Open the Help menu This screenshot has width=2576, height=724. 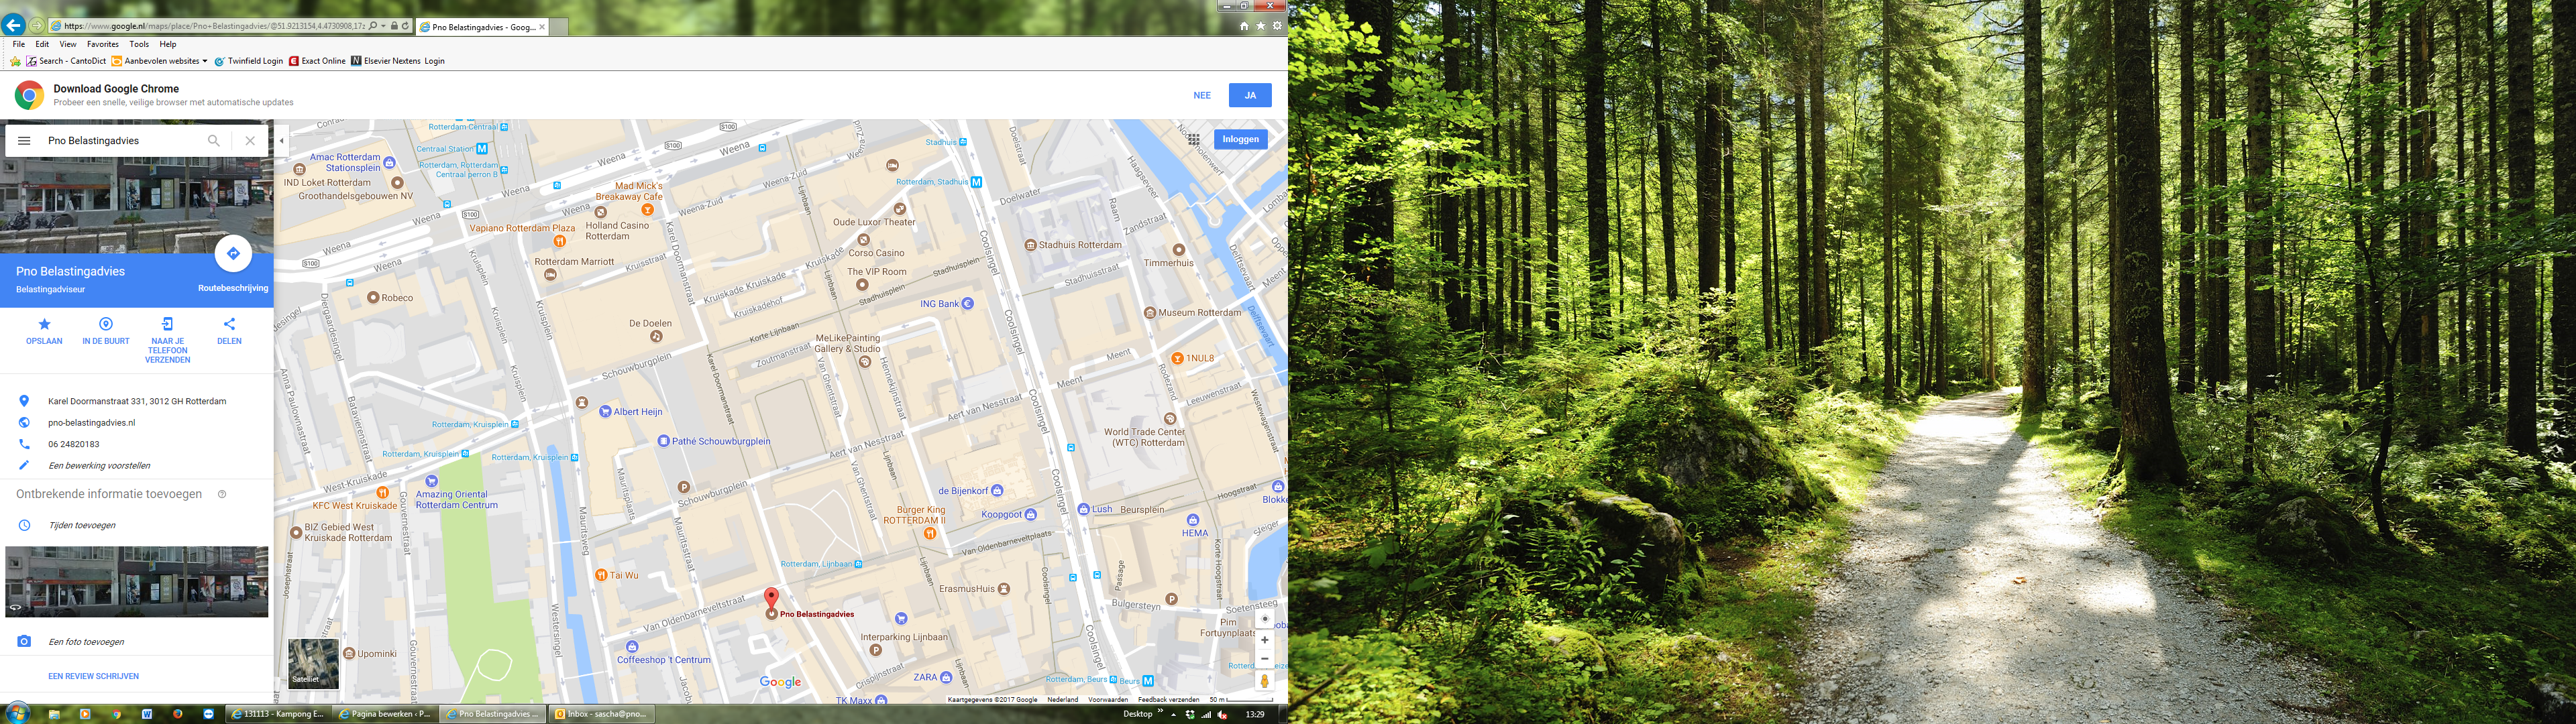168,44
